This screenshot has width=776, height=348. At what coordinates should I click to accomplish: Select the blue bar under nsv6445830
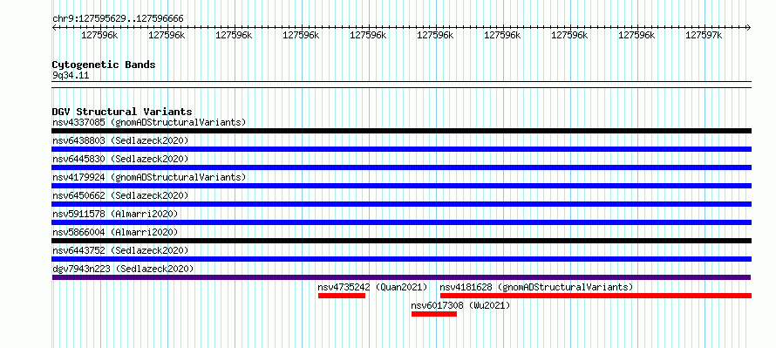[x=401, y=167]
